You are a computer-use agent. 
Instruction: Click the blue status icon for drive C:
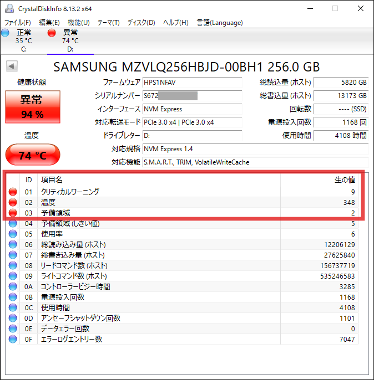pos(5,33)
